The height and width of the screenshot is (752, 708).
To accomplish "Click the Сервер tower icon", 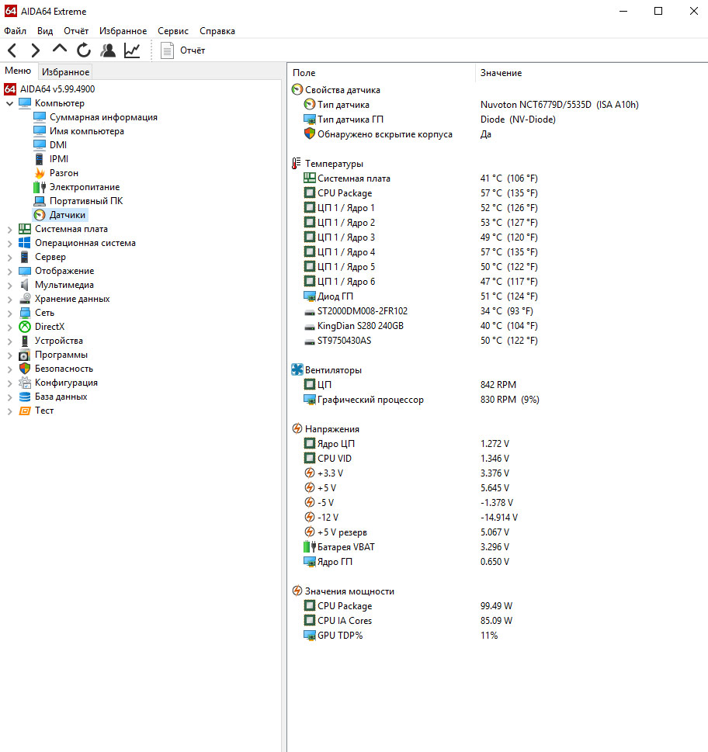I will [x=25, y=257].
